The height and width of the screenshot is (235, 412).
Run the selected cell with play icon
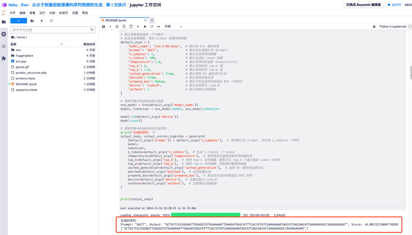point(138,27)
